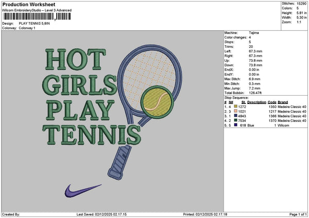Select the peach 1021 thread color swatch

(x=236, y=111)
